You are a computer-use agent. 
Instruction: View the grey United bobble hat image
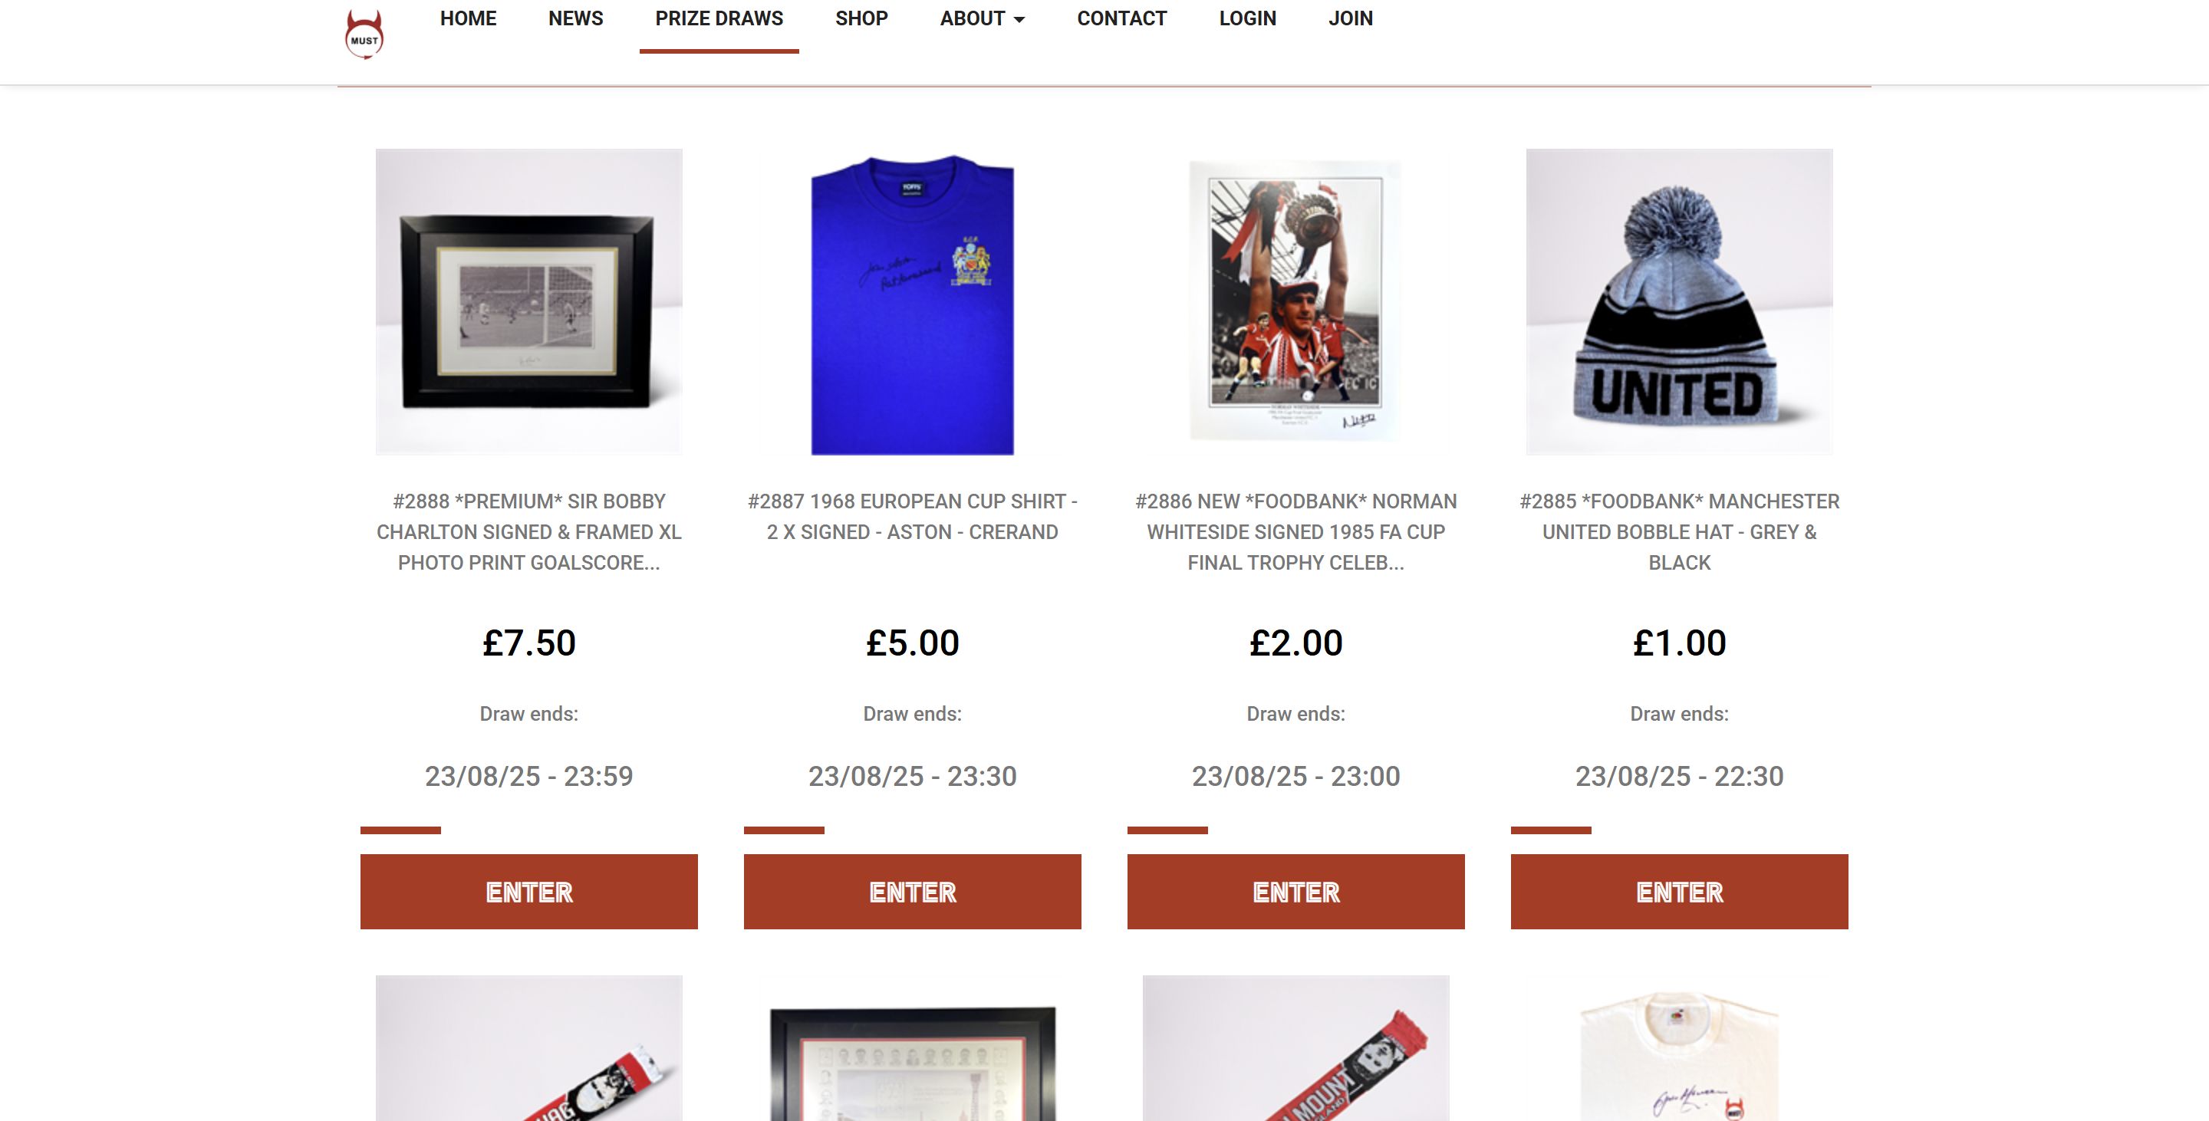click(1679, 301)
